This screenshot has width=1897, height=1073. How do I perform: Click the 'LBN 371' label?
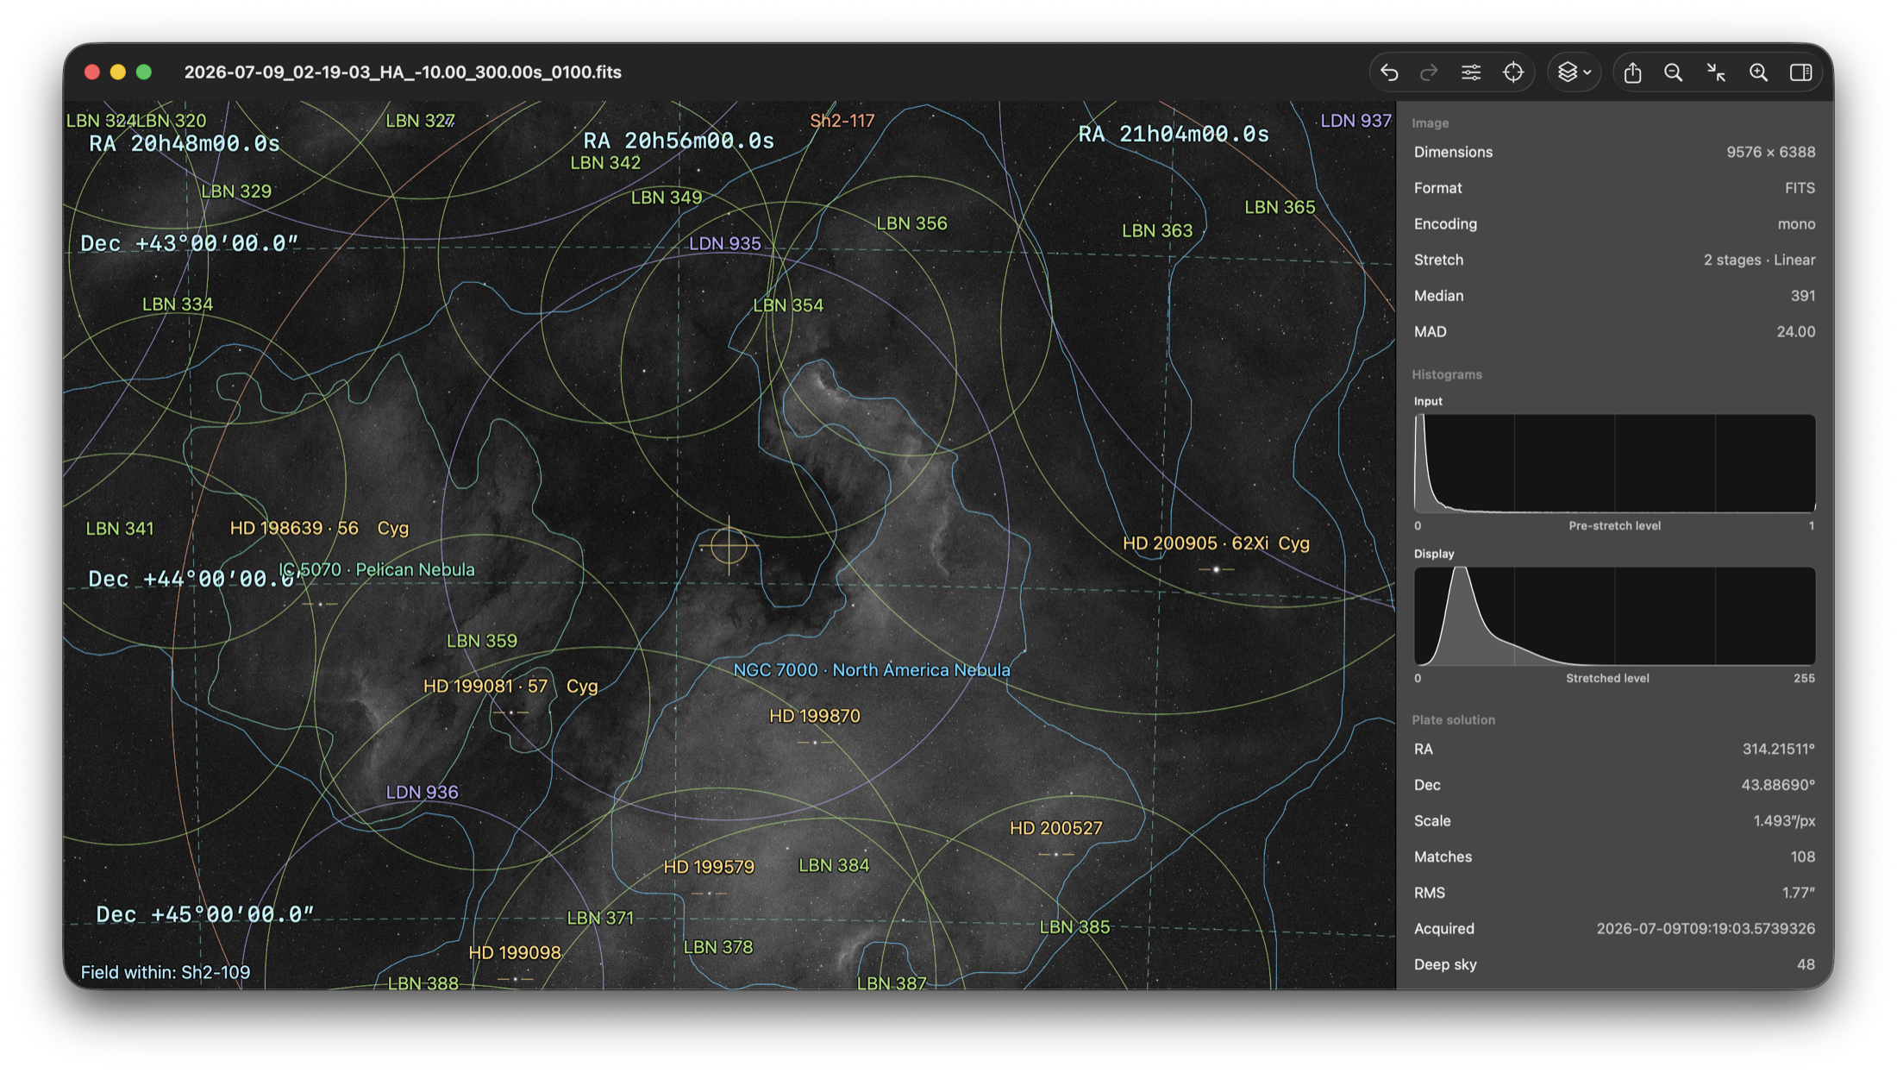pyautogui.click(x=600, y=918)
